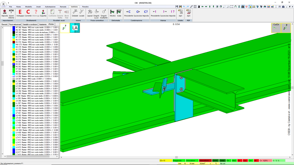Click the undo arrow in quick toolbar
294x165 pixels.
click(x=184, y=6)
